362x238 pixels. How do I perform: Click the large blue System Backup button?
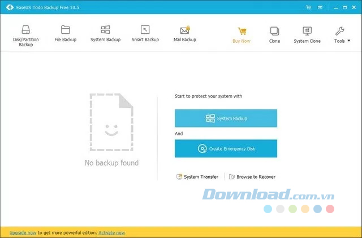pos(226,118)
